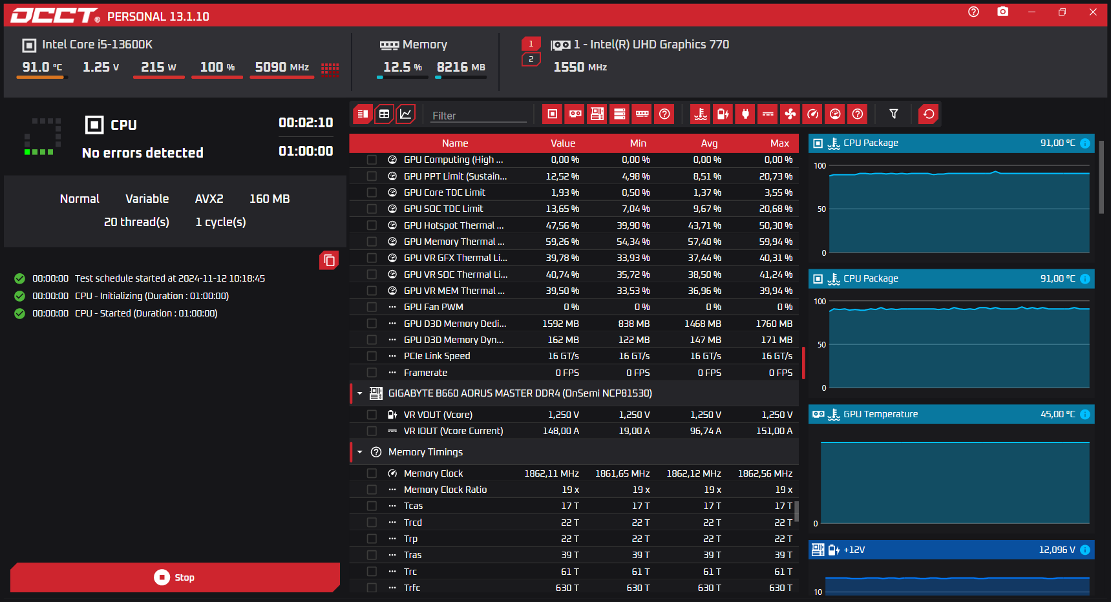Tick the GPU Core TDC Limit checkbox
This screenshot has height=602, width=1111.
[372, 192]
